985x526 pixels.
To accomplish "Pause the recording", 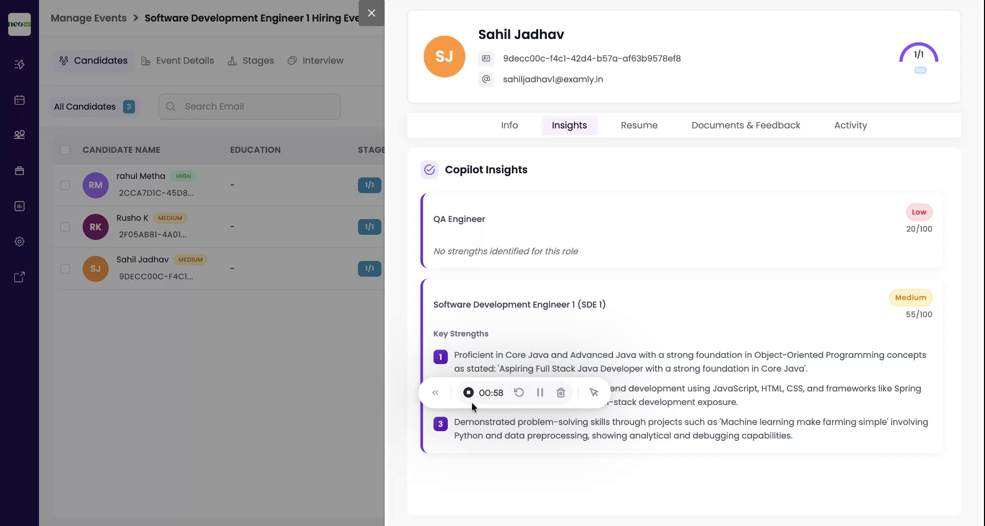I will [540, 392].
